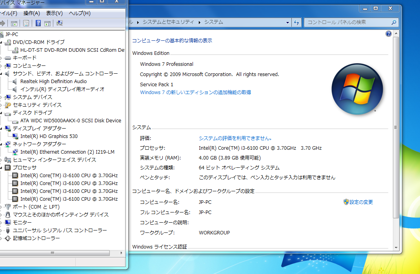Select Intel(R) Ethernet Connection (2) I219-LM

[x=67, y=152]
